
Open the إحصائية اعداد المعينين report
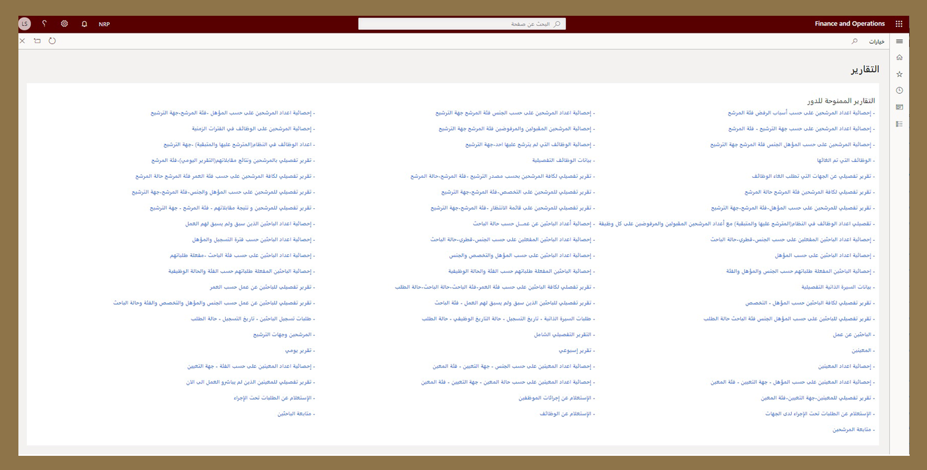[x=847, y=366]
